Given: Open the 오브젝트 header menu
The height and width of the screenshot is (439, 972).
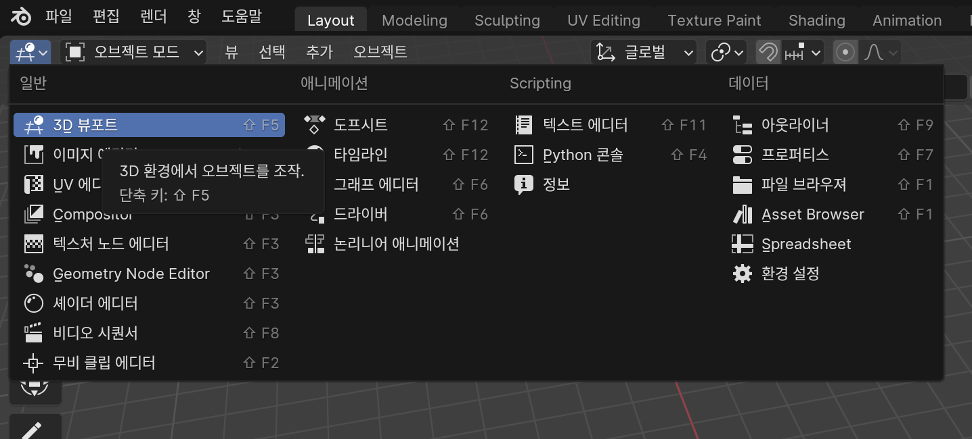Looking at the screenshot, I should (380, 51).
